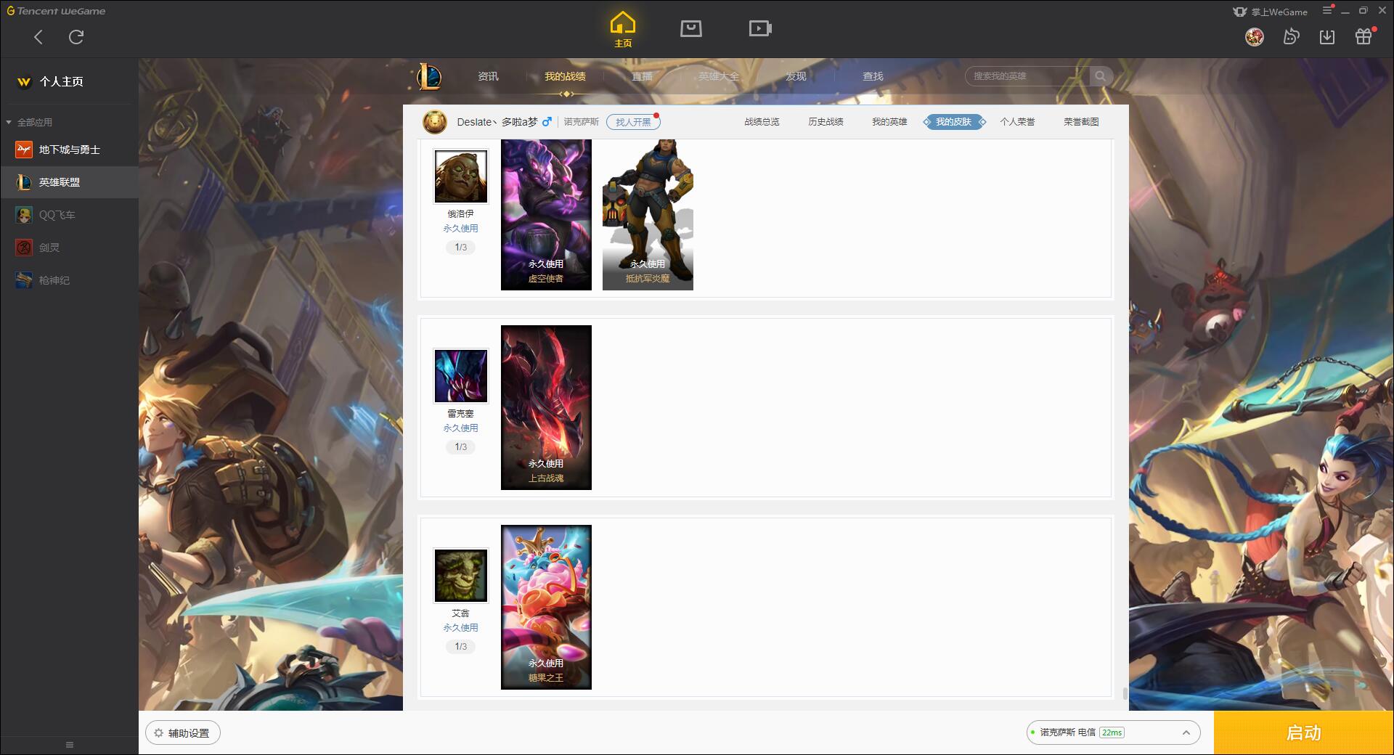Image resolution: width=1394 pixels, height=755 pixels.
Task: Open the 糖果之王 skin card
Action: tap(546, 607)
